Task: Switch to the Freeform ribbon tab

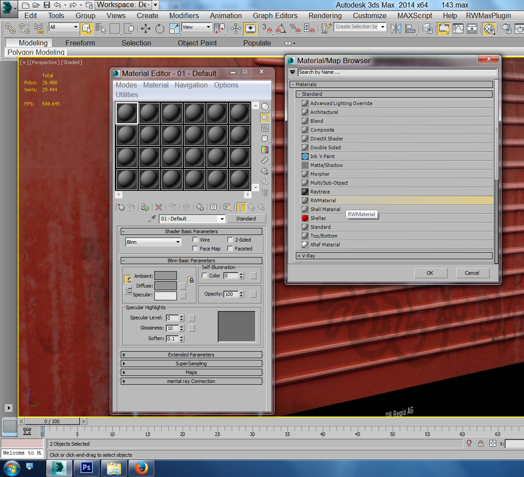Action: tap(80, 43)
